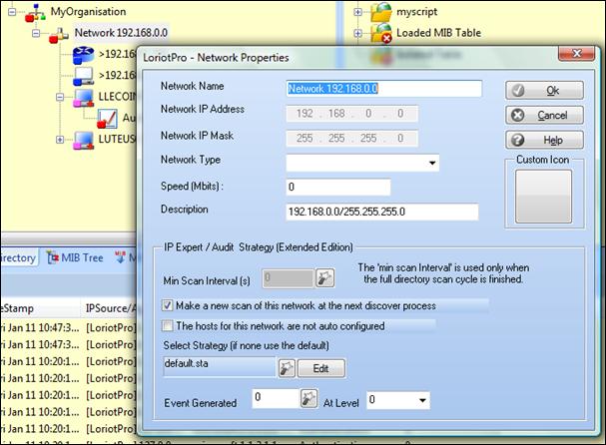606x445 pixels.
Task: Select Network 192.168.0.0 in the tree
Action: 121,33
